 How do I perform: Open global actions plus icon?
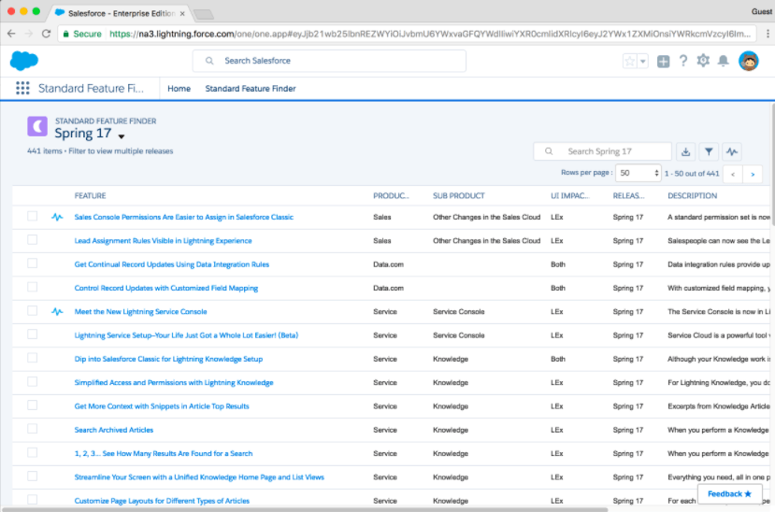pyautogui.click(x=664, y=62)
